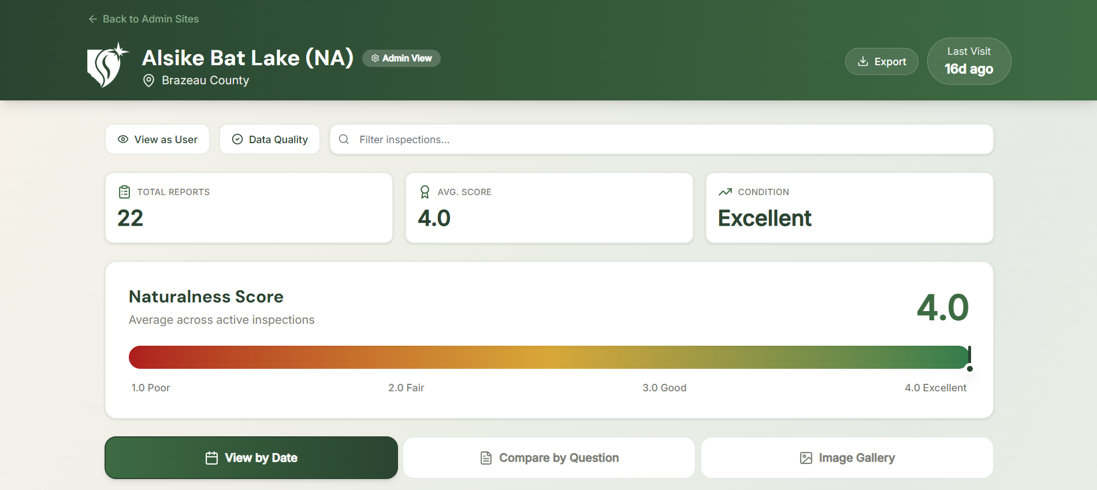Screen dimensions: 1097x490
Task: Go back to Admin Sites
Action: 143,19
